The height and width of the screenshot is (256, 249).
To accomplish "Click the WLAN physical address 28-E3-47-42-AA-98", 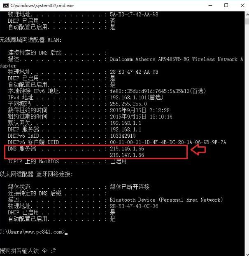I will tap(134, 72).
